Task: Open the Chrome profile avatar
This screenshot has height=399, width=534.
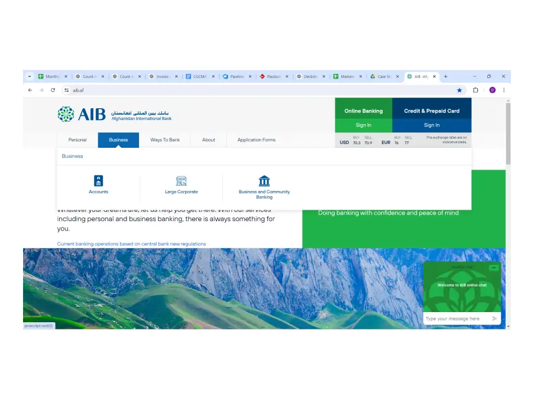Action: [x=493, y=90]
